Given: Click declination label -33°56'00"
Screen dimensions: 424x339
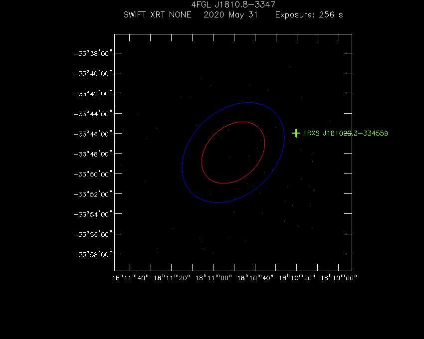Looking at the screenshot, I should (x=93, y=234).
